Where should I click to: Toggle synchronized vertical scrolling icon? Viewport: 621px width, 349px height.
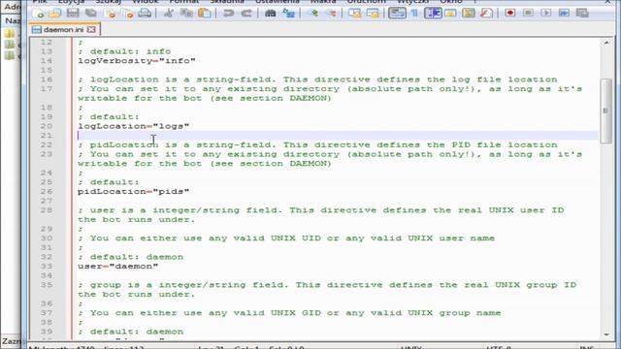pos(354,13)
